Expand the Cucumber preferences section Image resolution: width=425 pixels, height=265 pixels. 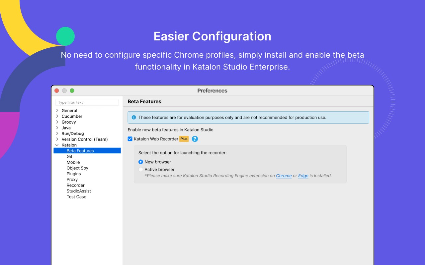click(57, 116)
